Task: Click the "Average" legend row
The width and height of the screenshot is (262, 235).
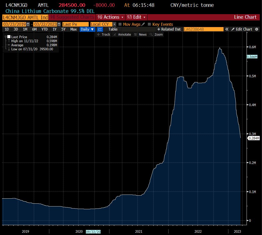Action: click(x=31, y=45)
